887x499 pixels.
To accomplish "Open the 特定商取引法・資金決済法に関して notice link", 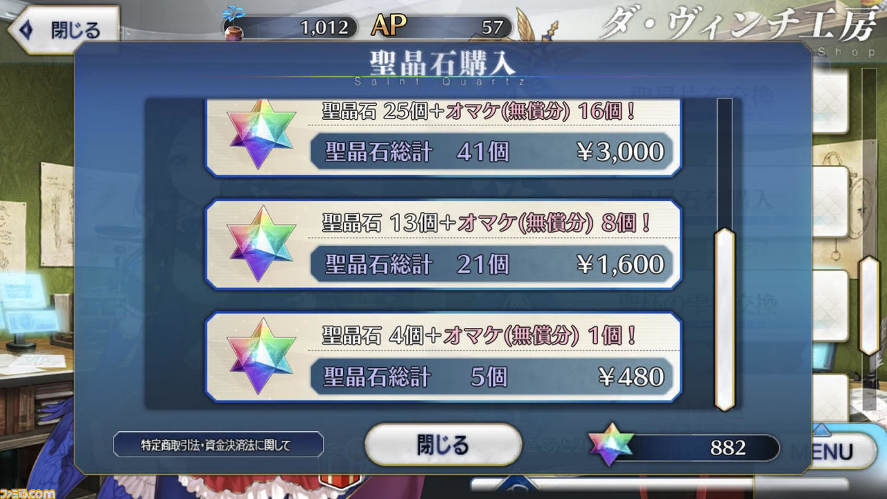I will tap(218, 444).
